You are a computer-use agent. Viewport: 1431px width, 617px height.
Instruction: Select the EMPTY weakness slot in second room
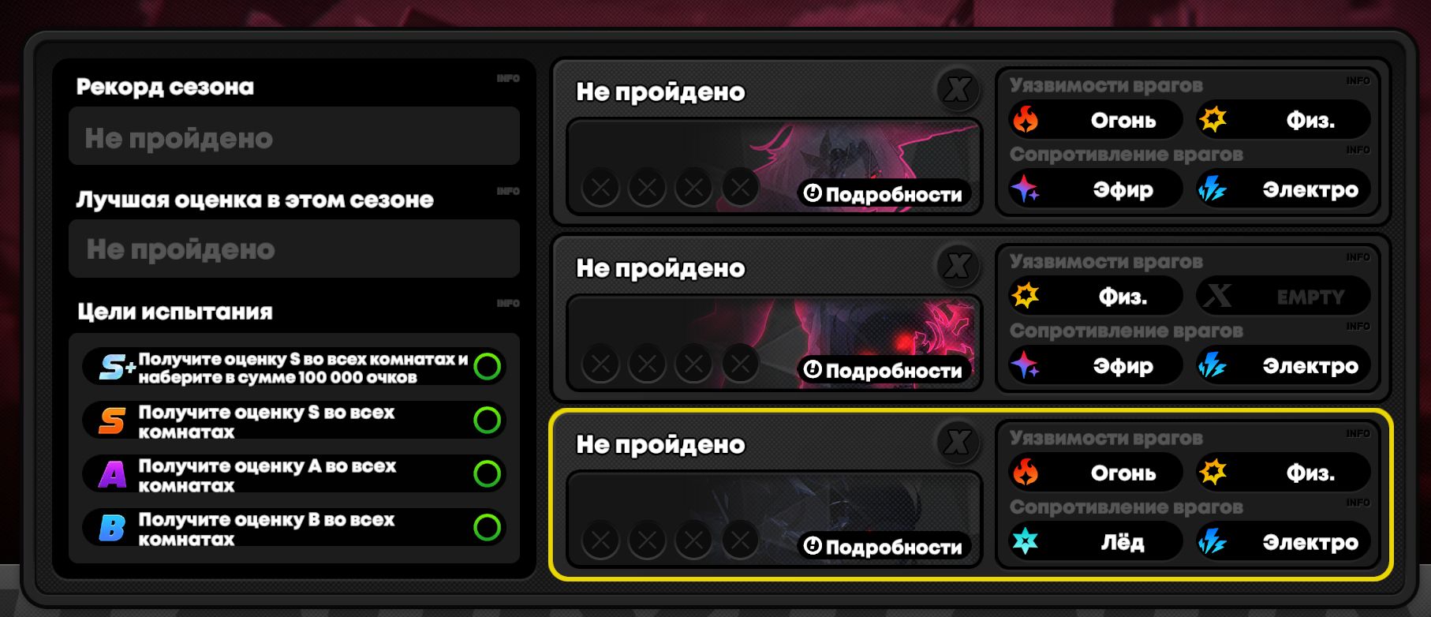tap(1283, 297)
